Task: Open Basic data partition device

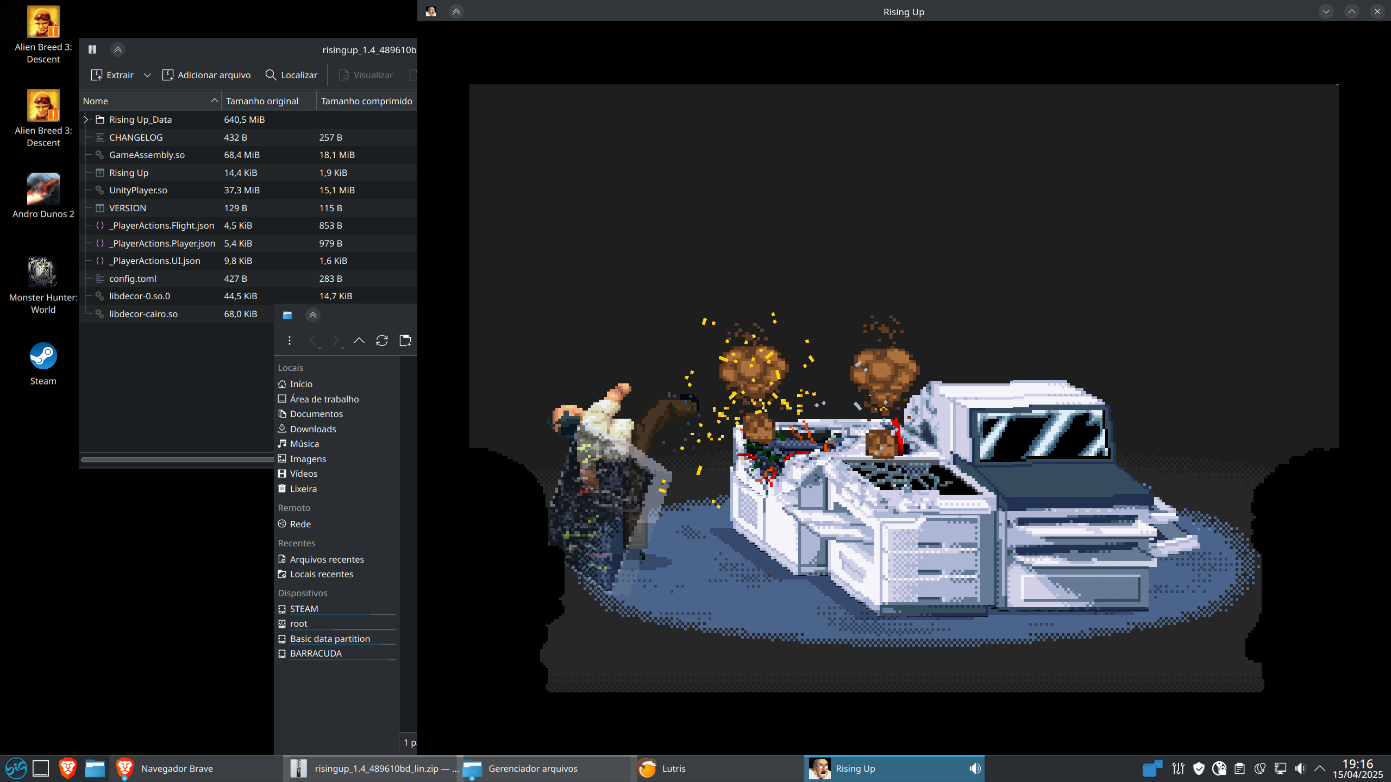Action: point(336,639)
